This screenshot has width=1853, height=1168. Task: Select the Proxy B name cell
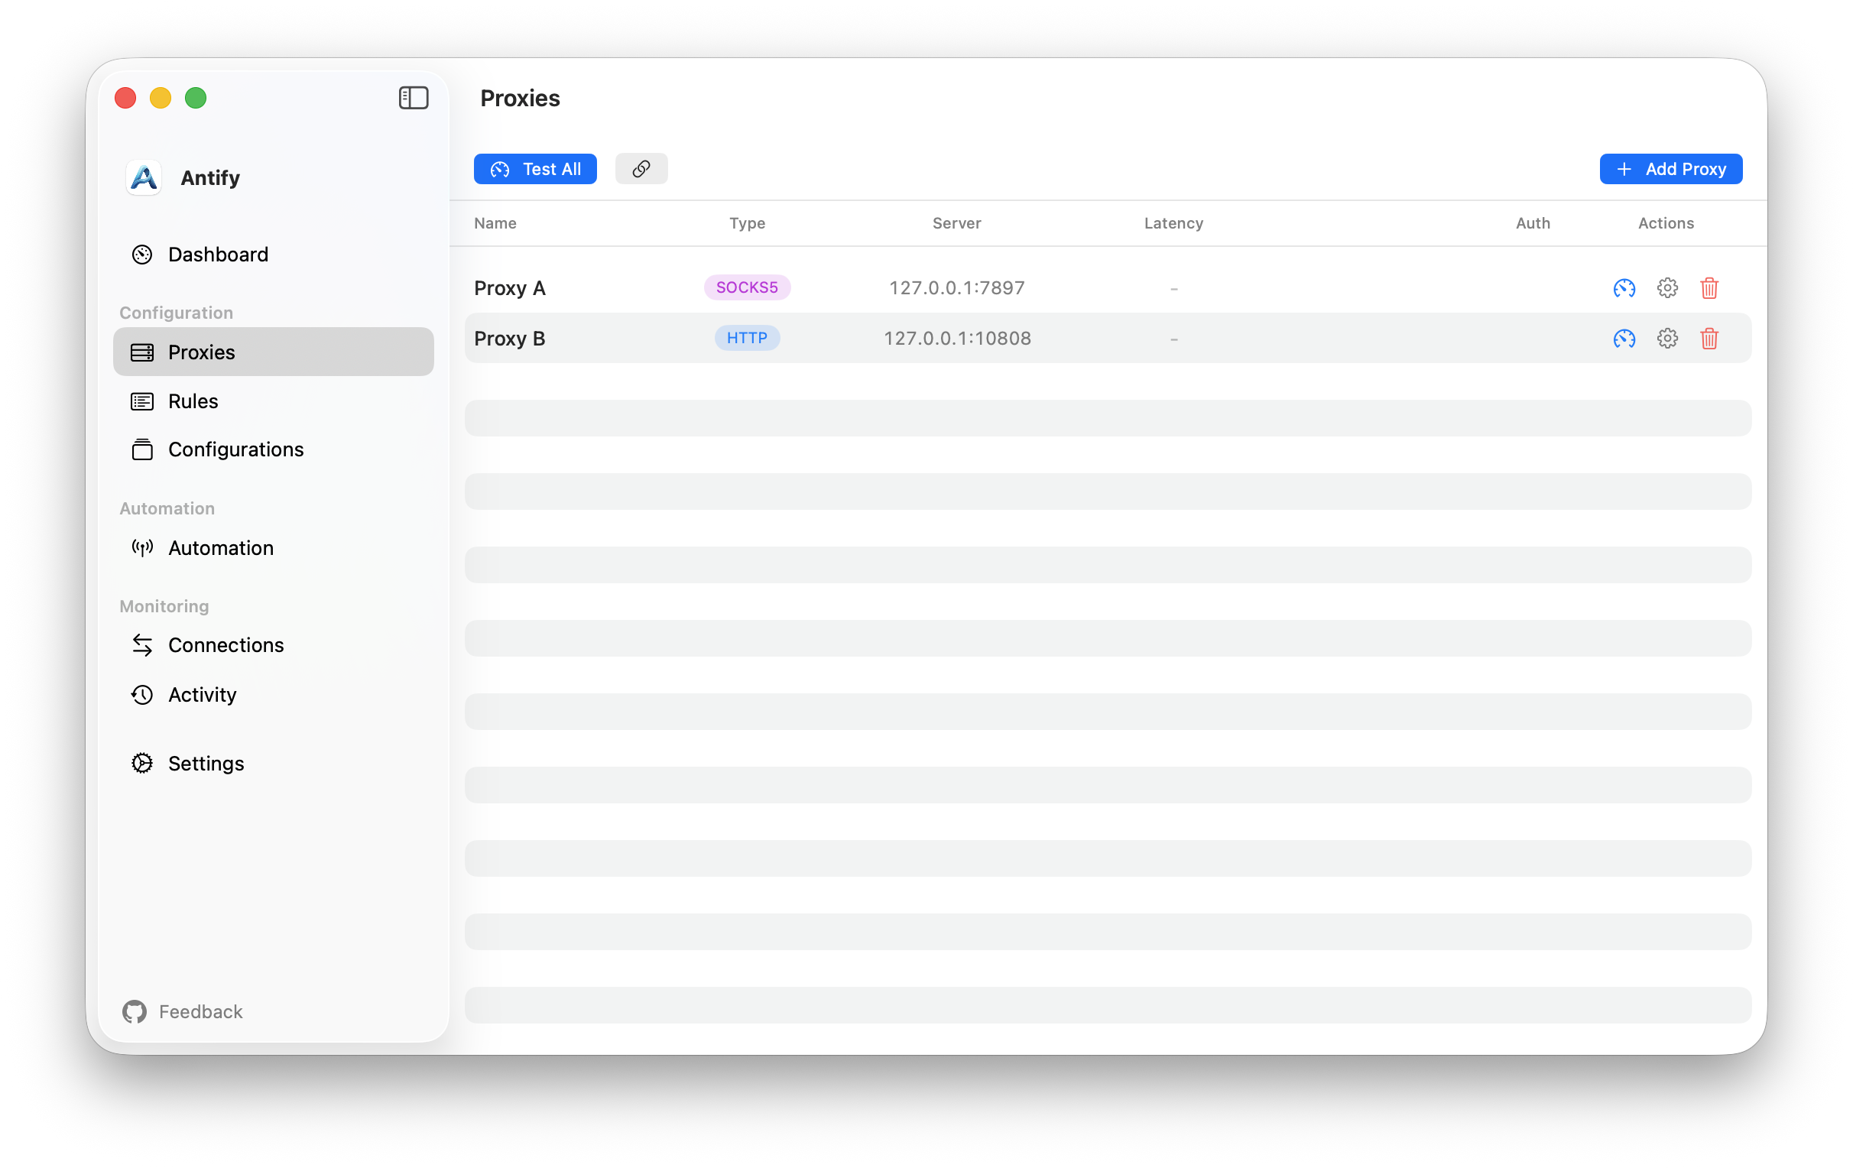(x=509, y=339)
